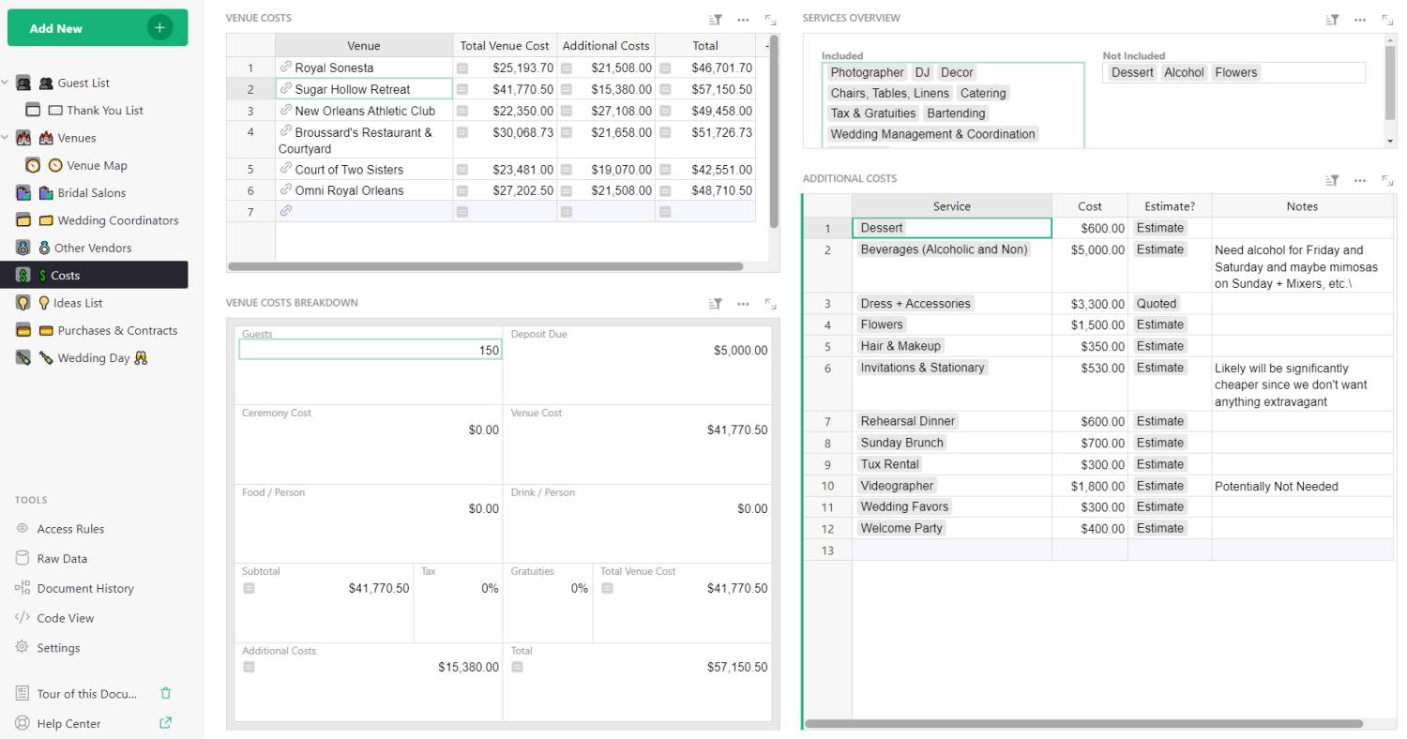The width and height of the screenshot is (1407, 739).
Task: Open the Other Vendors page
Action: tap(93, 248)
